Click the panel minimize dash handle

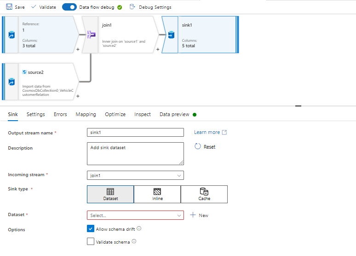coord(298,106)
